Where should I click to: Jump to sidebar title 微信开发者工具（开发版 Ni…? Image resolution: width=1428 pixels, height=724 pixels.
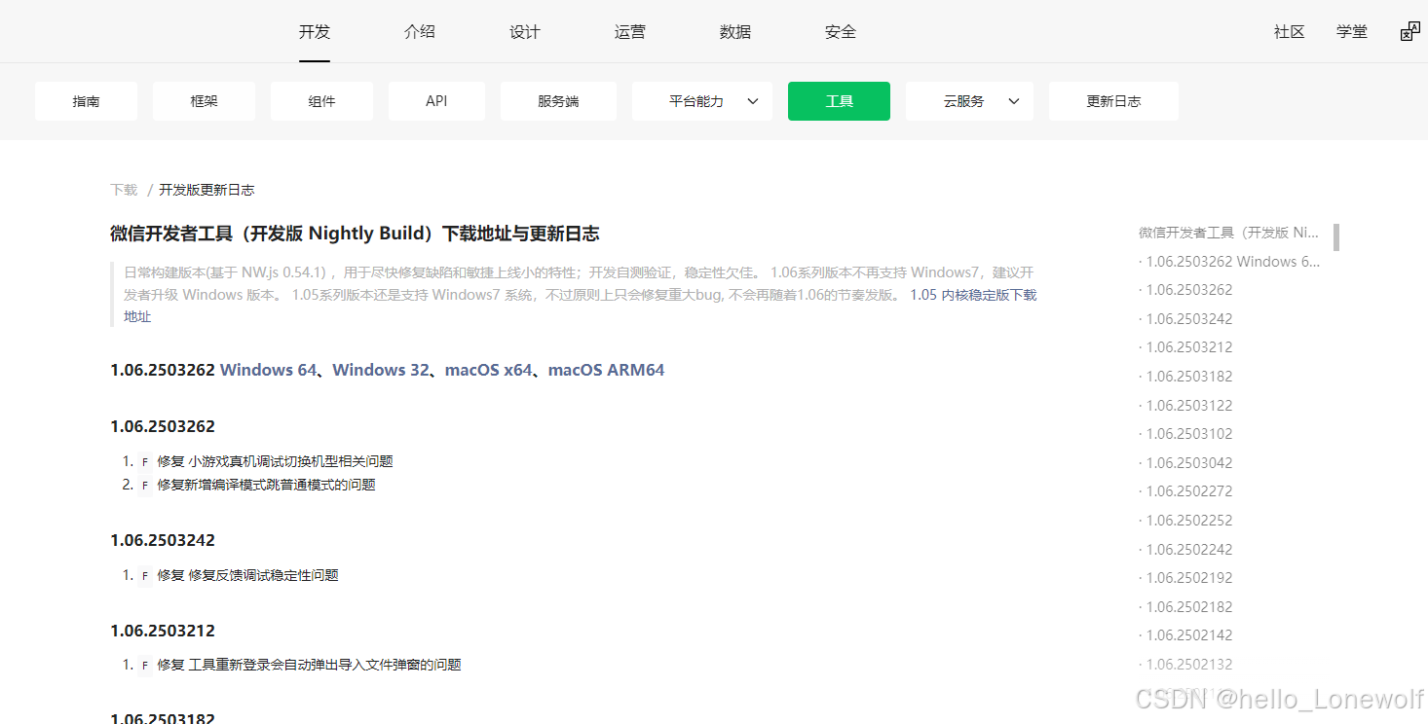1228,233
